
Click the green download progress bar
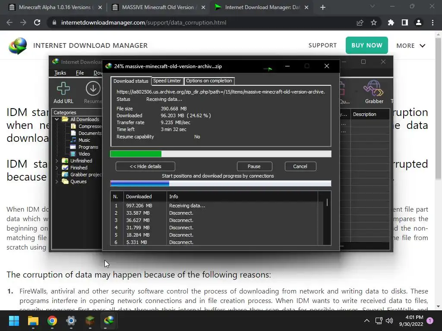click(x=221, y=154)
